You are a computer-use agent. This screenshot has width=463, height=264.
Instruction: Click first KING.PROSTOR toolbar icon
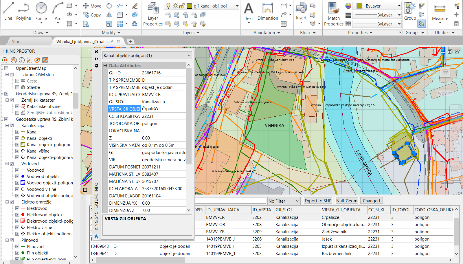[x=5, y=60]
